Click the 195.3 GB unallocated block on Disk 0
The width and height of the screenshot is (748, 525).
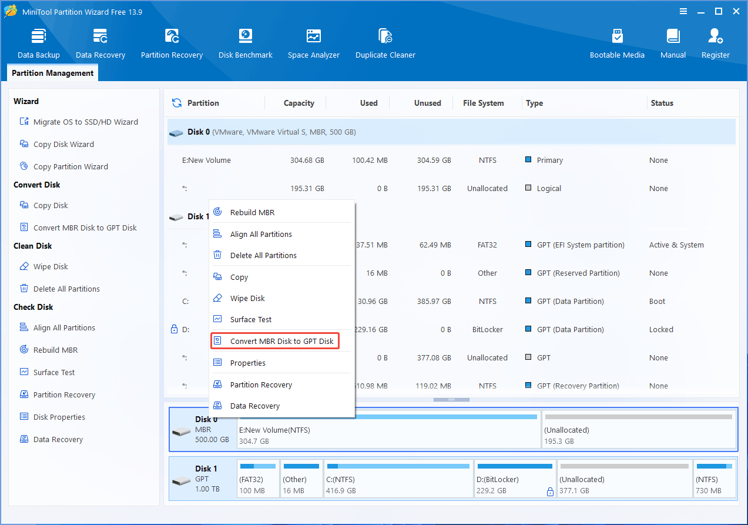point(639,430)
